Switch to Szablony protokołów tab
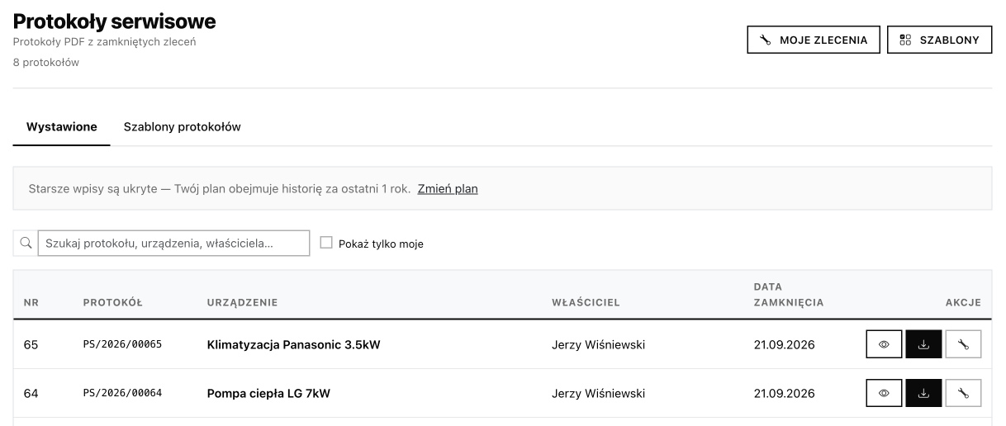1006x426 pixels. (182, 127)
